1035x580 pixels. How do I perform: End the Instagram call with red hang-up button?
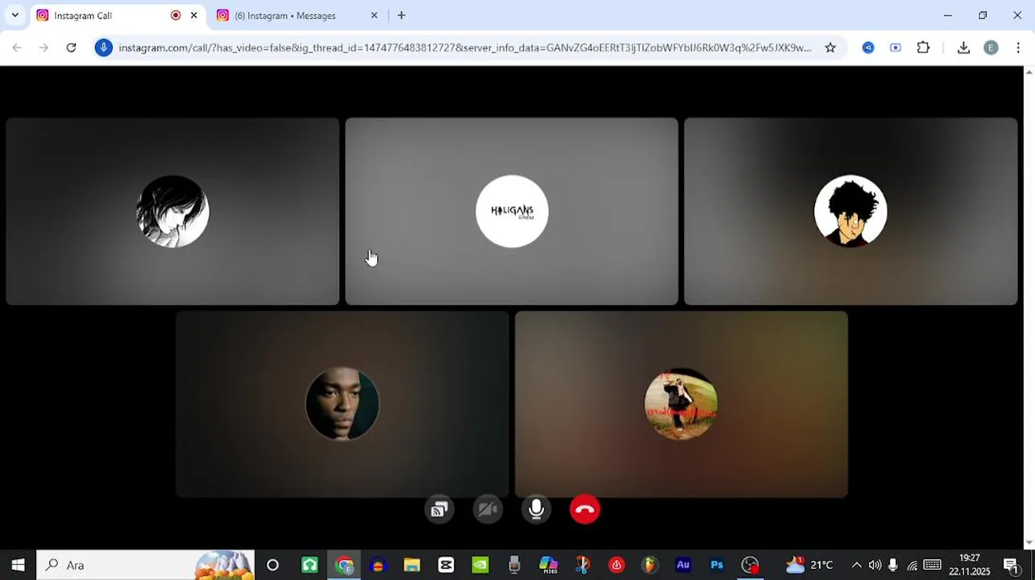tap(584, 509)
